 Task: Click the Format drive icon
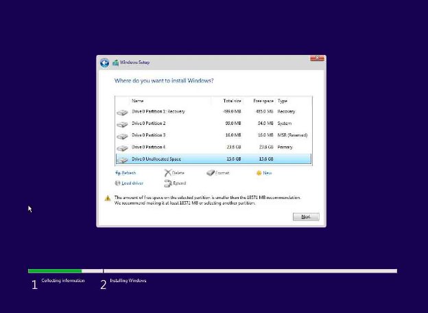pos(211,172)
